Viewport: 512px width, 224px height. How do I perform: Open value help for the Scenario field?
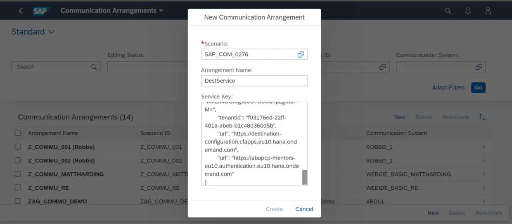click(301, 54)
